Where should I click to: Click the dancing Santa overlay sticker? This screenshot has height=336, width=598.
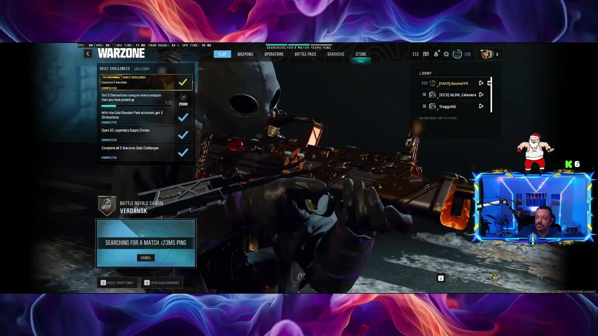pyautogui.click(x=535, y=152)
